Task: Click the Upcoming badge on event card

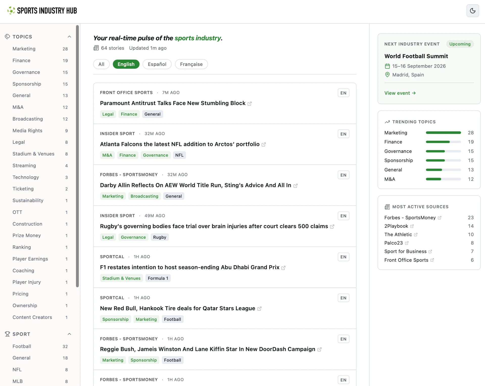Action: (x=460, y=44)
